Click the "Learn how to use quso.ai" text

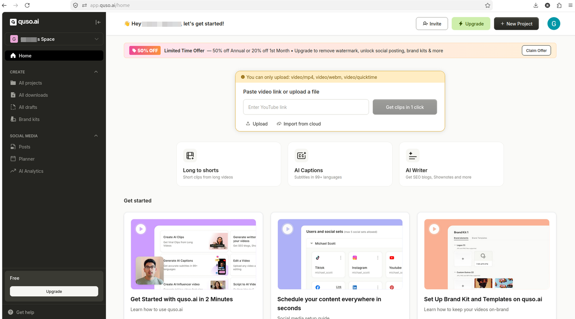[157, 310]
